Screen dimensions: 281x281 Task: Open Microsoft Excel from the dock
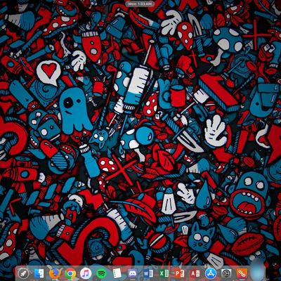164,273
